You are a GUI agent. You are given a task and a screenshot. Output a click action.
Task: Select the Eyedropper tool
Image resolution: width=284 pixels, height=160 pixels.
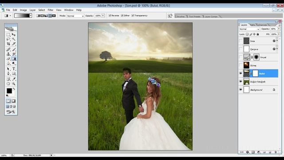[x=14, y=79]
